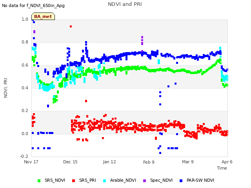
Task: Select the SRS_NDVI legend label
Action: tap(55, 180)
